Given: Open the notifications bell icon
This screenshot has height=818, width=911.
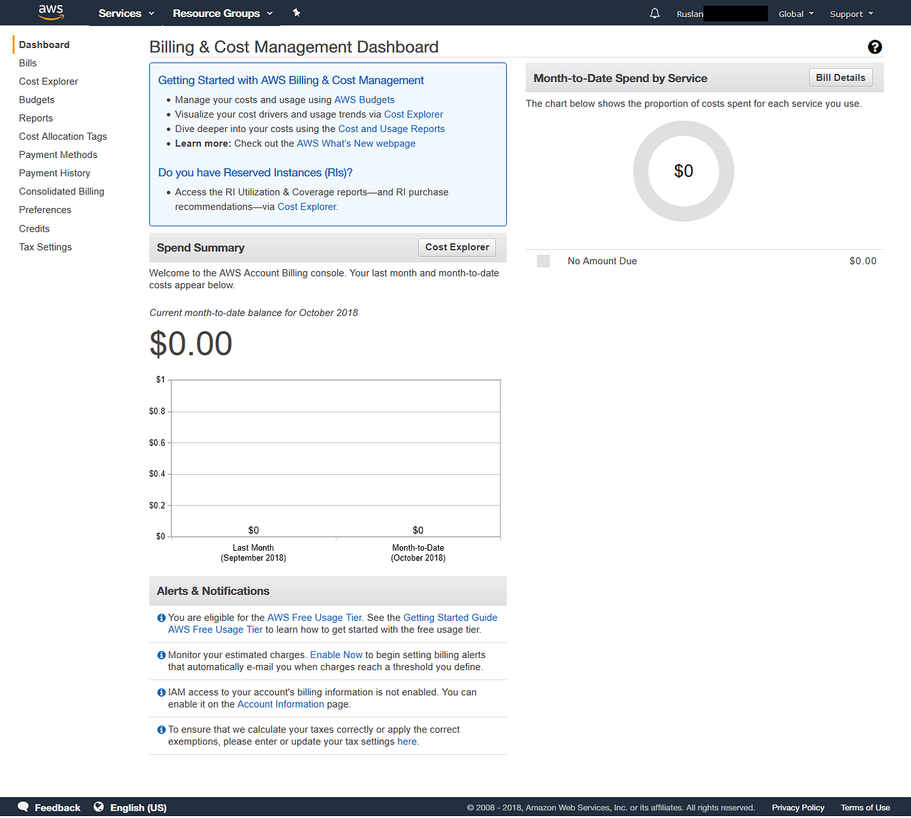Looking at the screenshot, I should click(x=655, y=13).
